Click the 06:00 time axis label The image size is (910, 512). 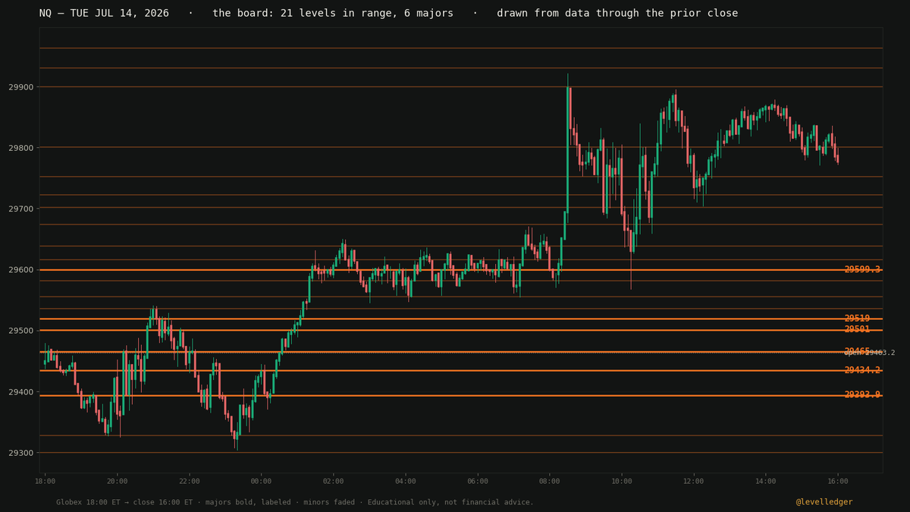tap(477, 481)
